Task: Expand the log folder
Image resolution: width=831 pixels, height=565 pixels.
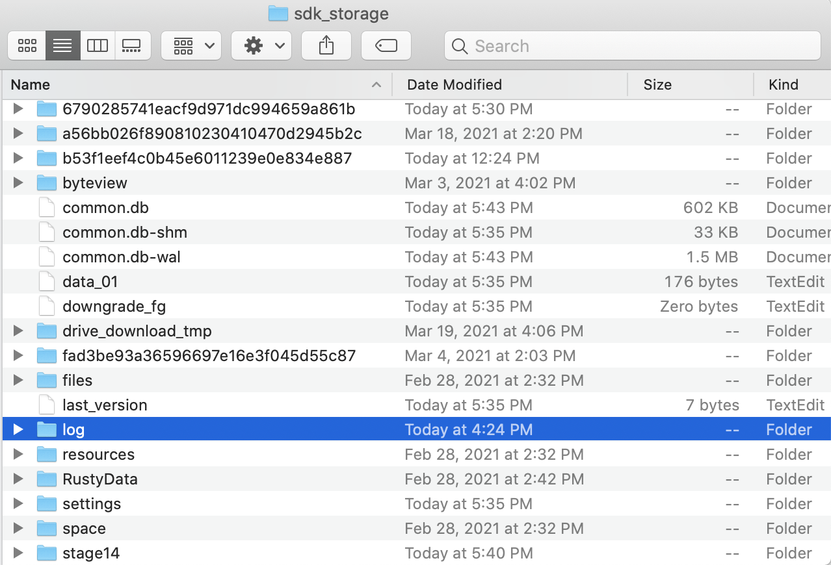Action: pyautogui.click(x=18, y=430)
